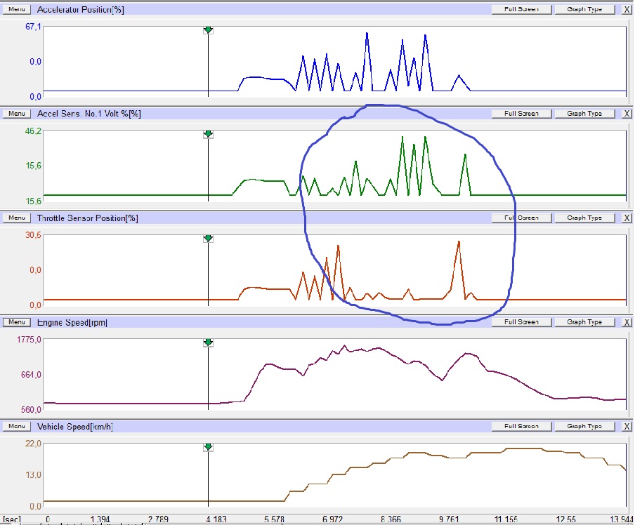This screenshot has width=635, height=525.
Task: View Engine Speed graph Full Screen
Action: [x=521, y=322]
